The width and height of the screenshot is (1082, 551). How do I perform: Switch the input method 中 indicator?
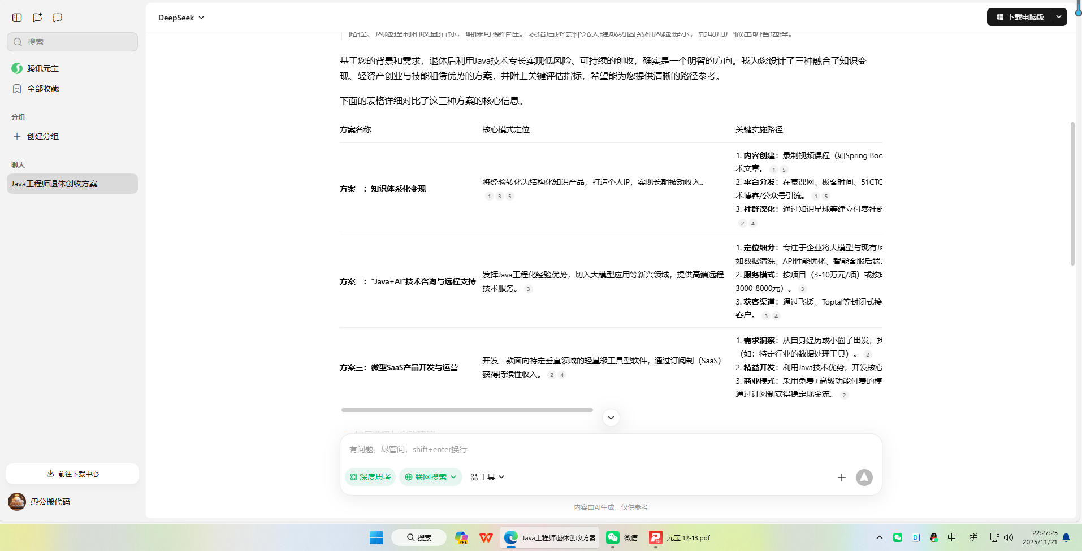[x=951, y=537]
